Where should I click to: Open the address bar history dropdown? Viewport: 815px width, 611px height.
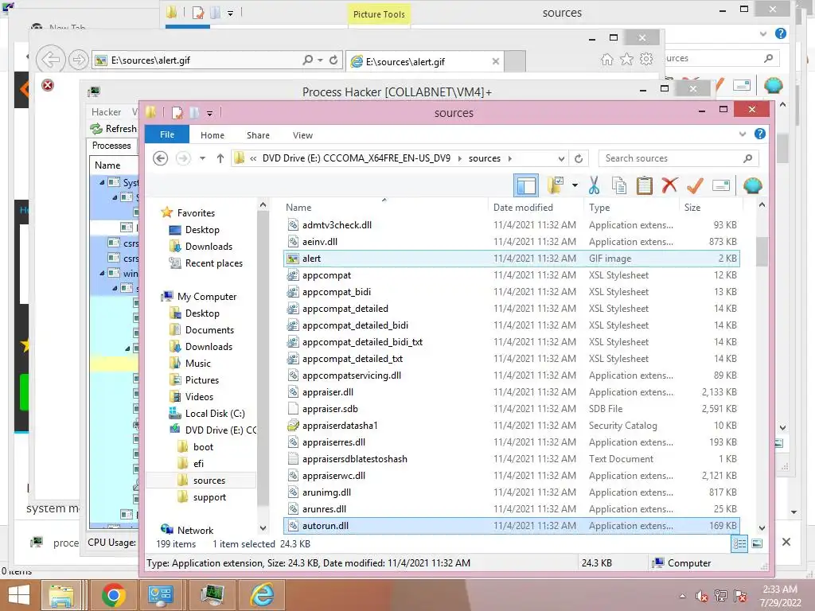561,158
